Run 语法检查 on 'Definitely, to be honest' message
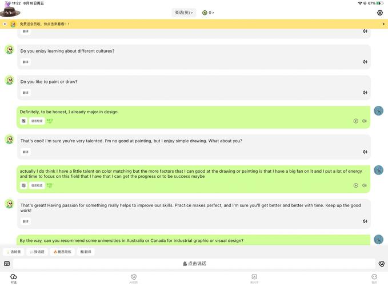The image size is (388, 286). pos(37,121)
